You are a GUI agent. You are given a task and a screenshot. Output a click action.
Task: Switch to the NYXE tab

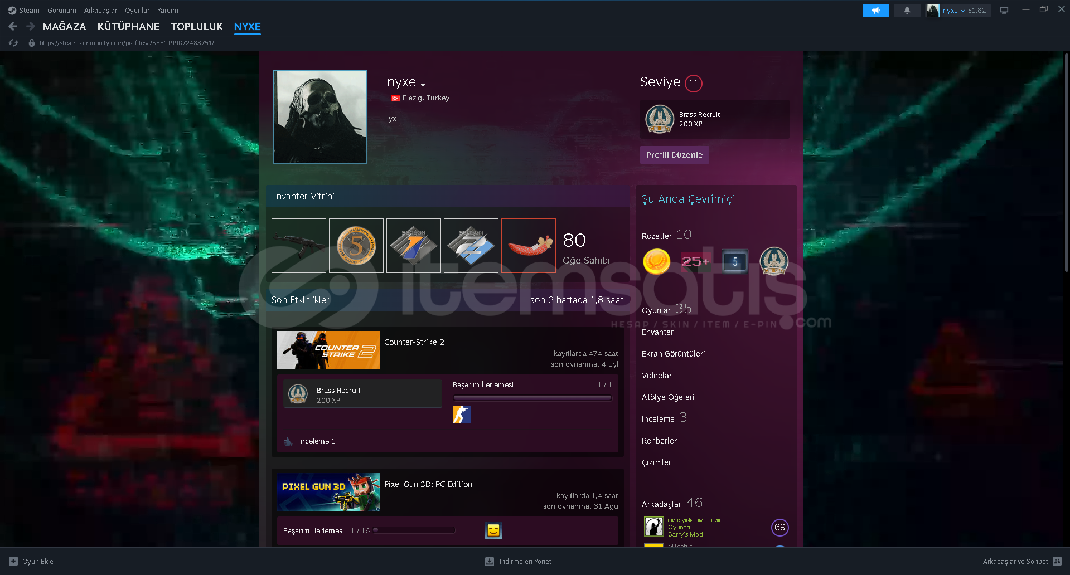[247, 26]
